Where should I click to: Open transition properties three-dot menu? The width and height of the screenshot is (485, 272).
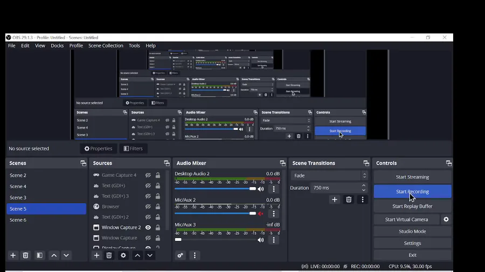click(363, 199)
